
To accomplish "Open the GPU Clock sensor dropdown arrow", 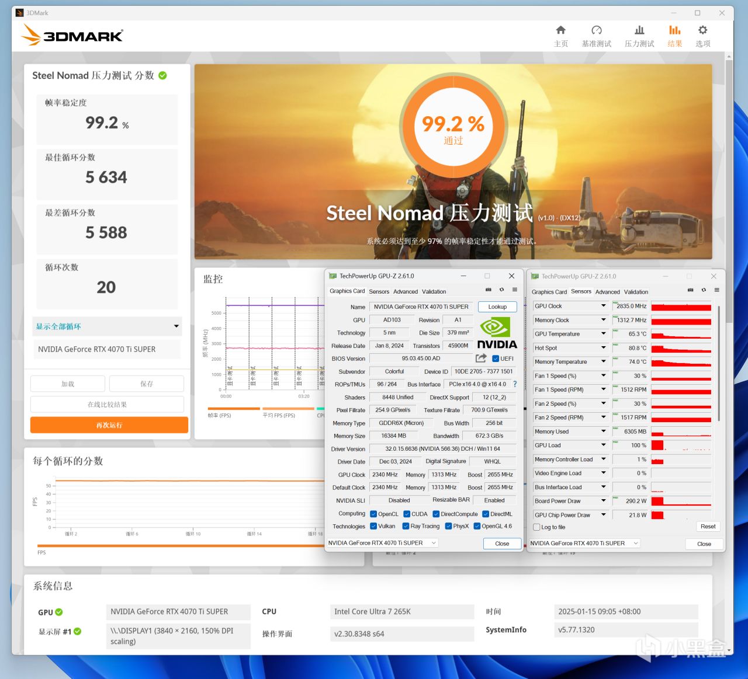I will [604, 306].
